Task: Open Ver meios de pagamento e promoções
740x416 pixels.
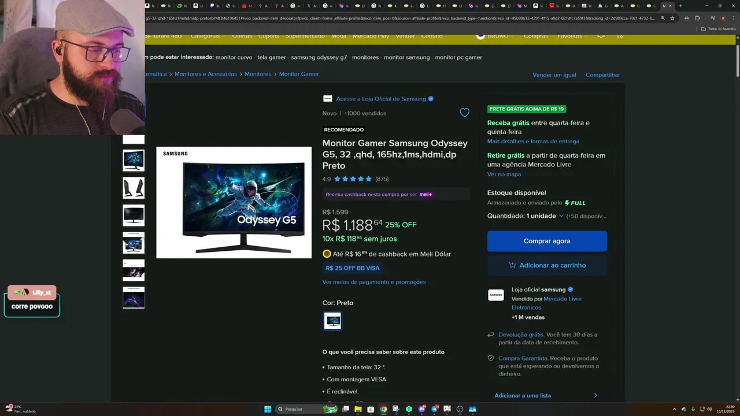Action: click(374, 282)
